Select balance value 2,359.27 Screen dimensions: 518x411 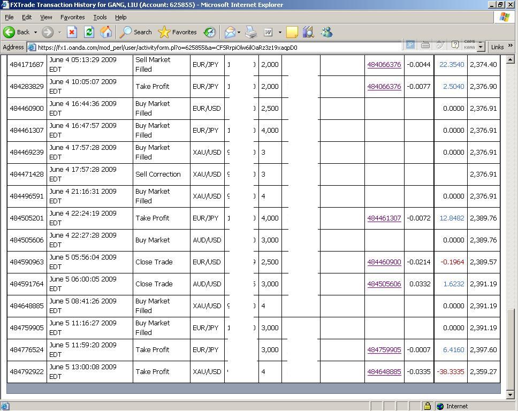click(x=483, y=372)
